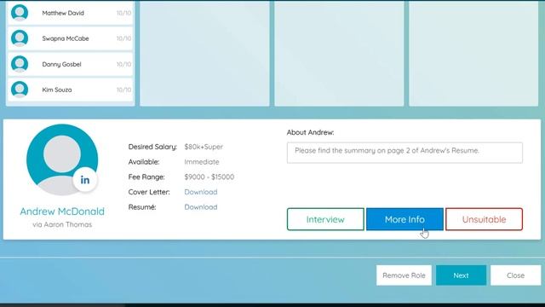545x307 pixels.
Task: Open LinkedIn badge on Andrew's profile photo
Action: [85, 180]
